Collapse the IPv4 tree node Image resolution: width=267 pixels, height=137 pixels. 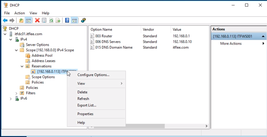[11, 40]
